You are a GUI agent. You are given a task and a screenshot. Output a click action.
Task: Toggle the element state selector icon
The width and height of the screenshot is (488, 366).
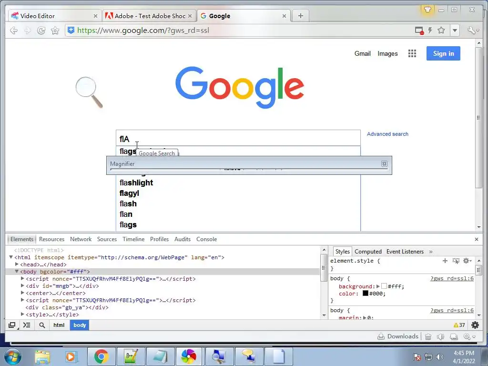click(x=456, y=261)
